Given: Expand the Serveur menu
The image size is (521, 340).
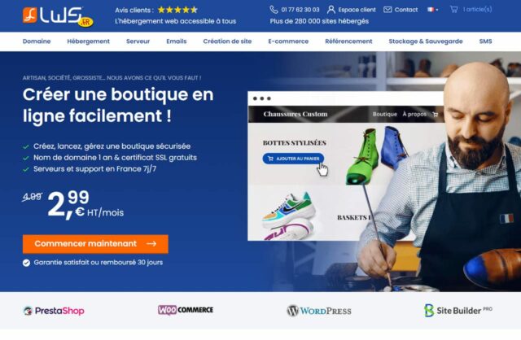Looking at the screenshot, I should 138,41.
